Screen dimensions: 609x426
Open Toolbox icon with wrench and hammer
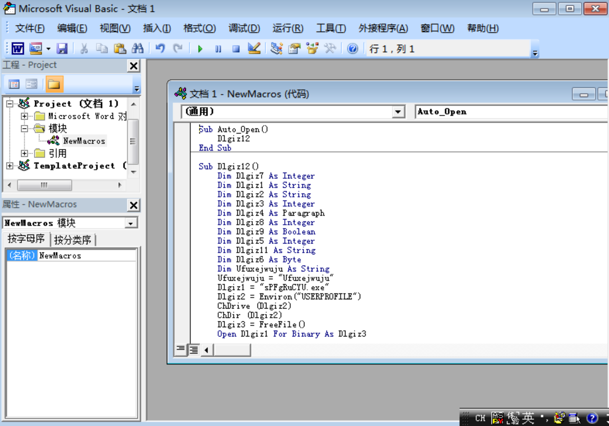[330, 49]
